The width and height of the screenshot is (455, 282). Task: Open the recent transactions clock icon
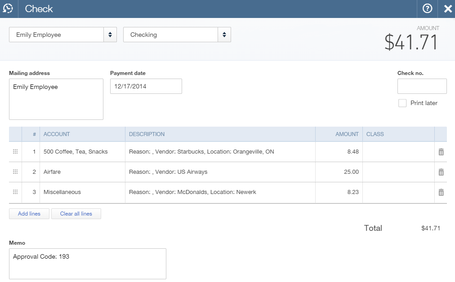click(8, 9)
